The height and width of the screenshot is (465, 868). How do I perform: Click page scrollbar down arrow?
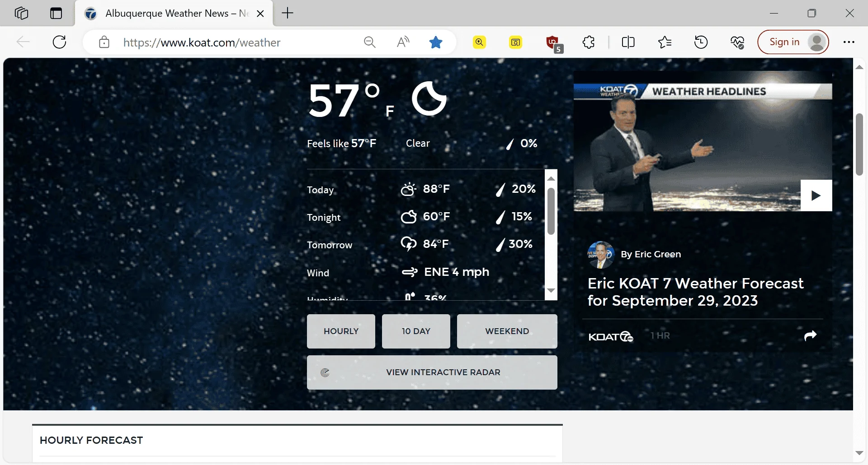point(859,452)
